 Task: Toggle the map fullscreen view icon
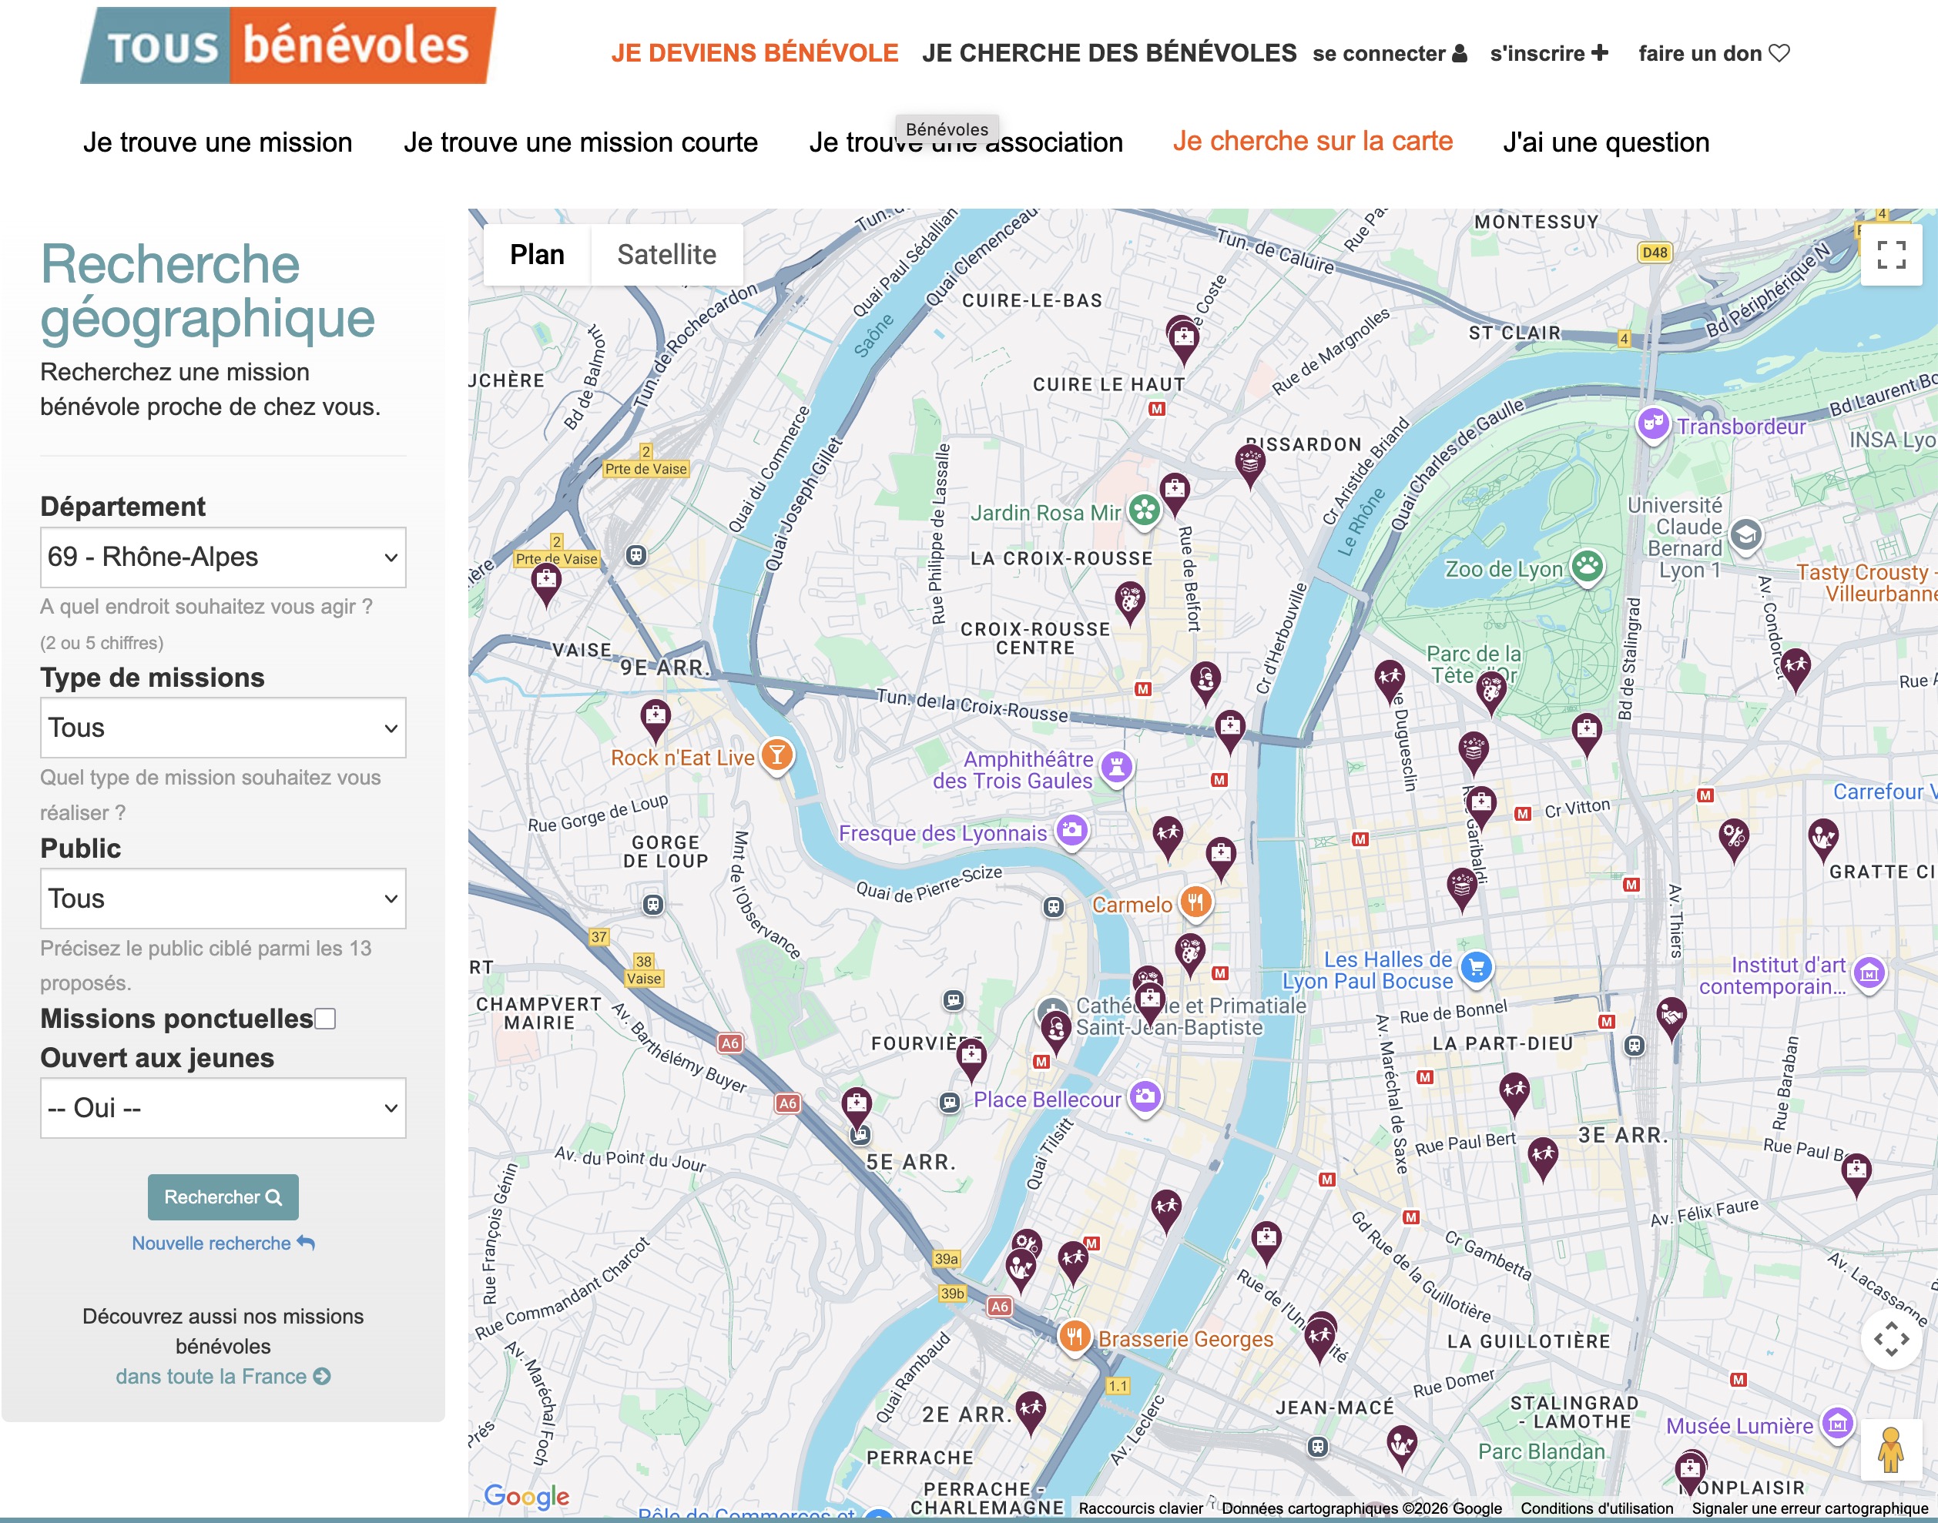click(1891, 255)
